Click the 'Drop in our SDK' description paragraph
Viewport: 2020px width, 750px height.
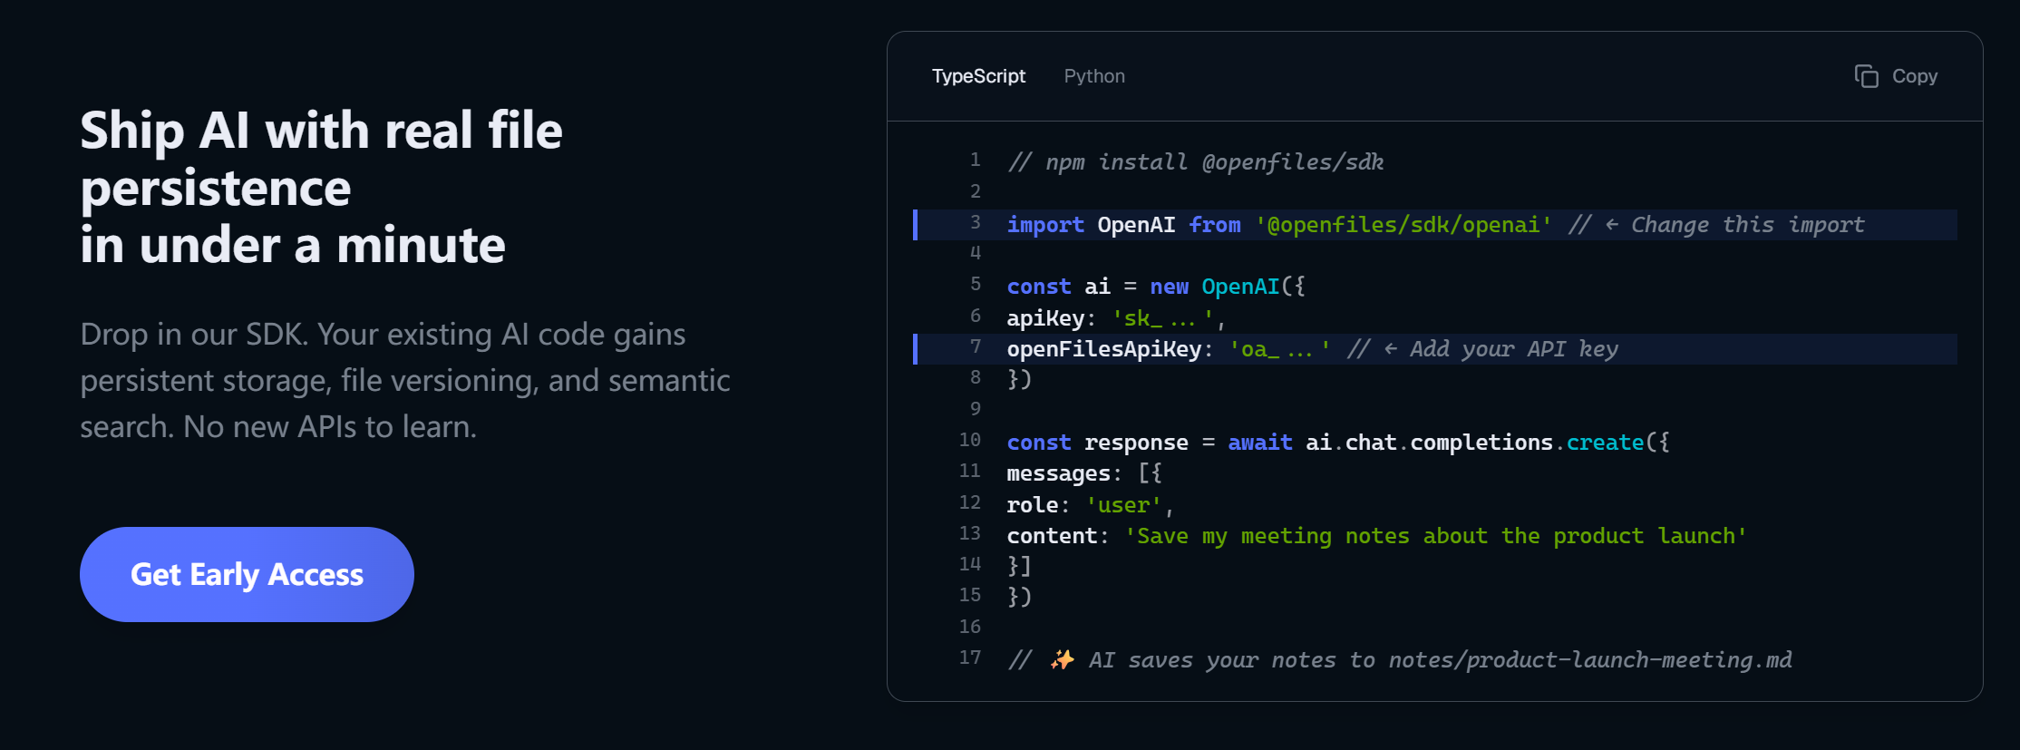coord(404,380)
